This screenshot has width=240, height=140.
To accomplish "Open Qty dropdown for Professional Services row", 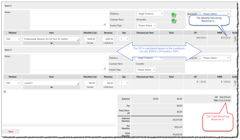I will 124,39.
